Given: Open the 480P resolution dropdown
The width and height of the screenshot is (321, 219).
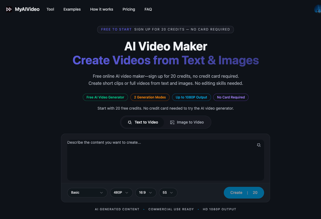Looking at the screenshot, I should coord(121,193).
